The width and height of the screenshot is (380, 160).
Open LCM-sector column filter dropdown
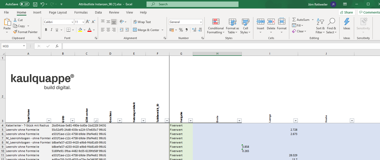(96, 120)
